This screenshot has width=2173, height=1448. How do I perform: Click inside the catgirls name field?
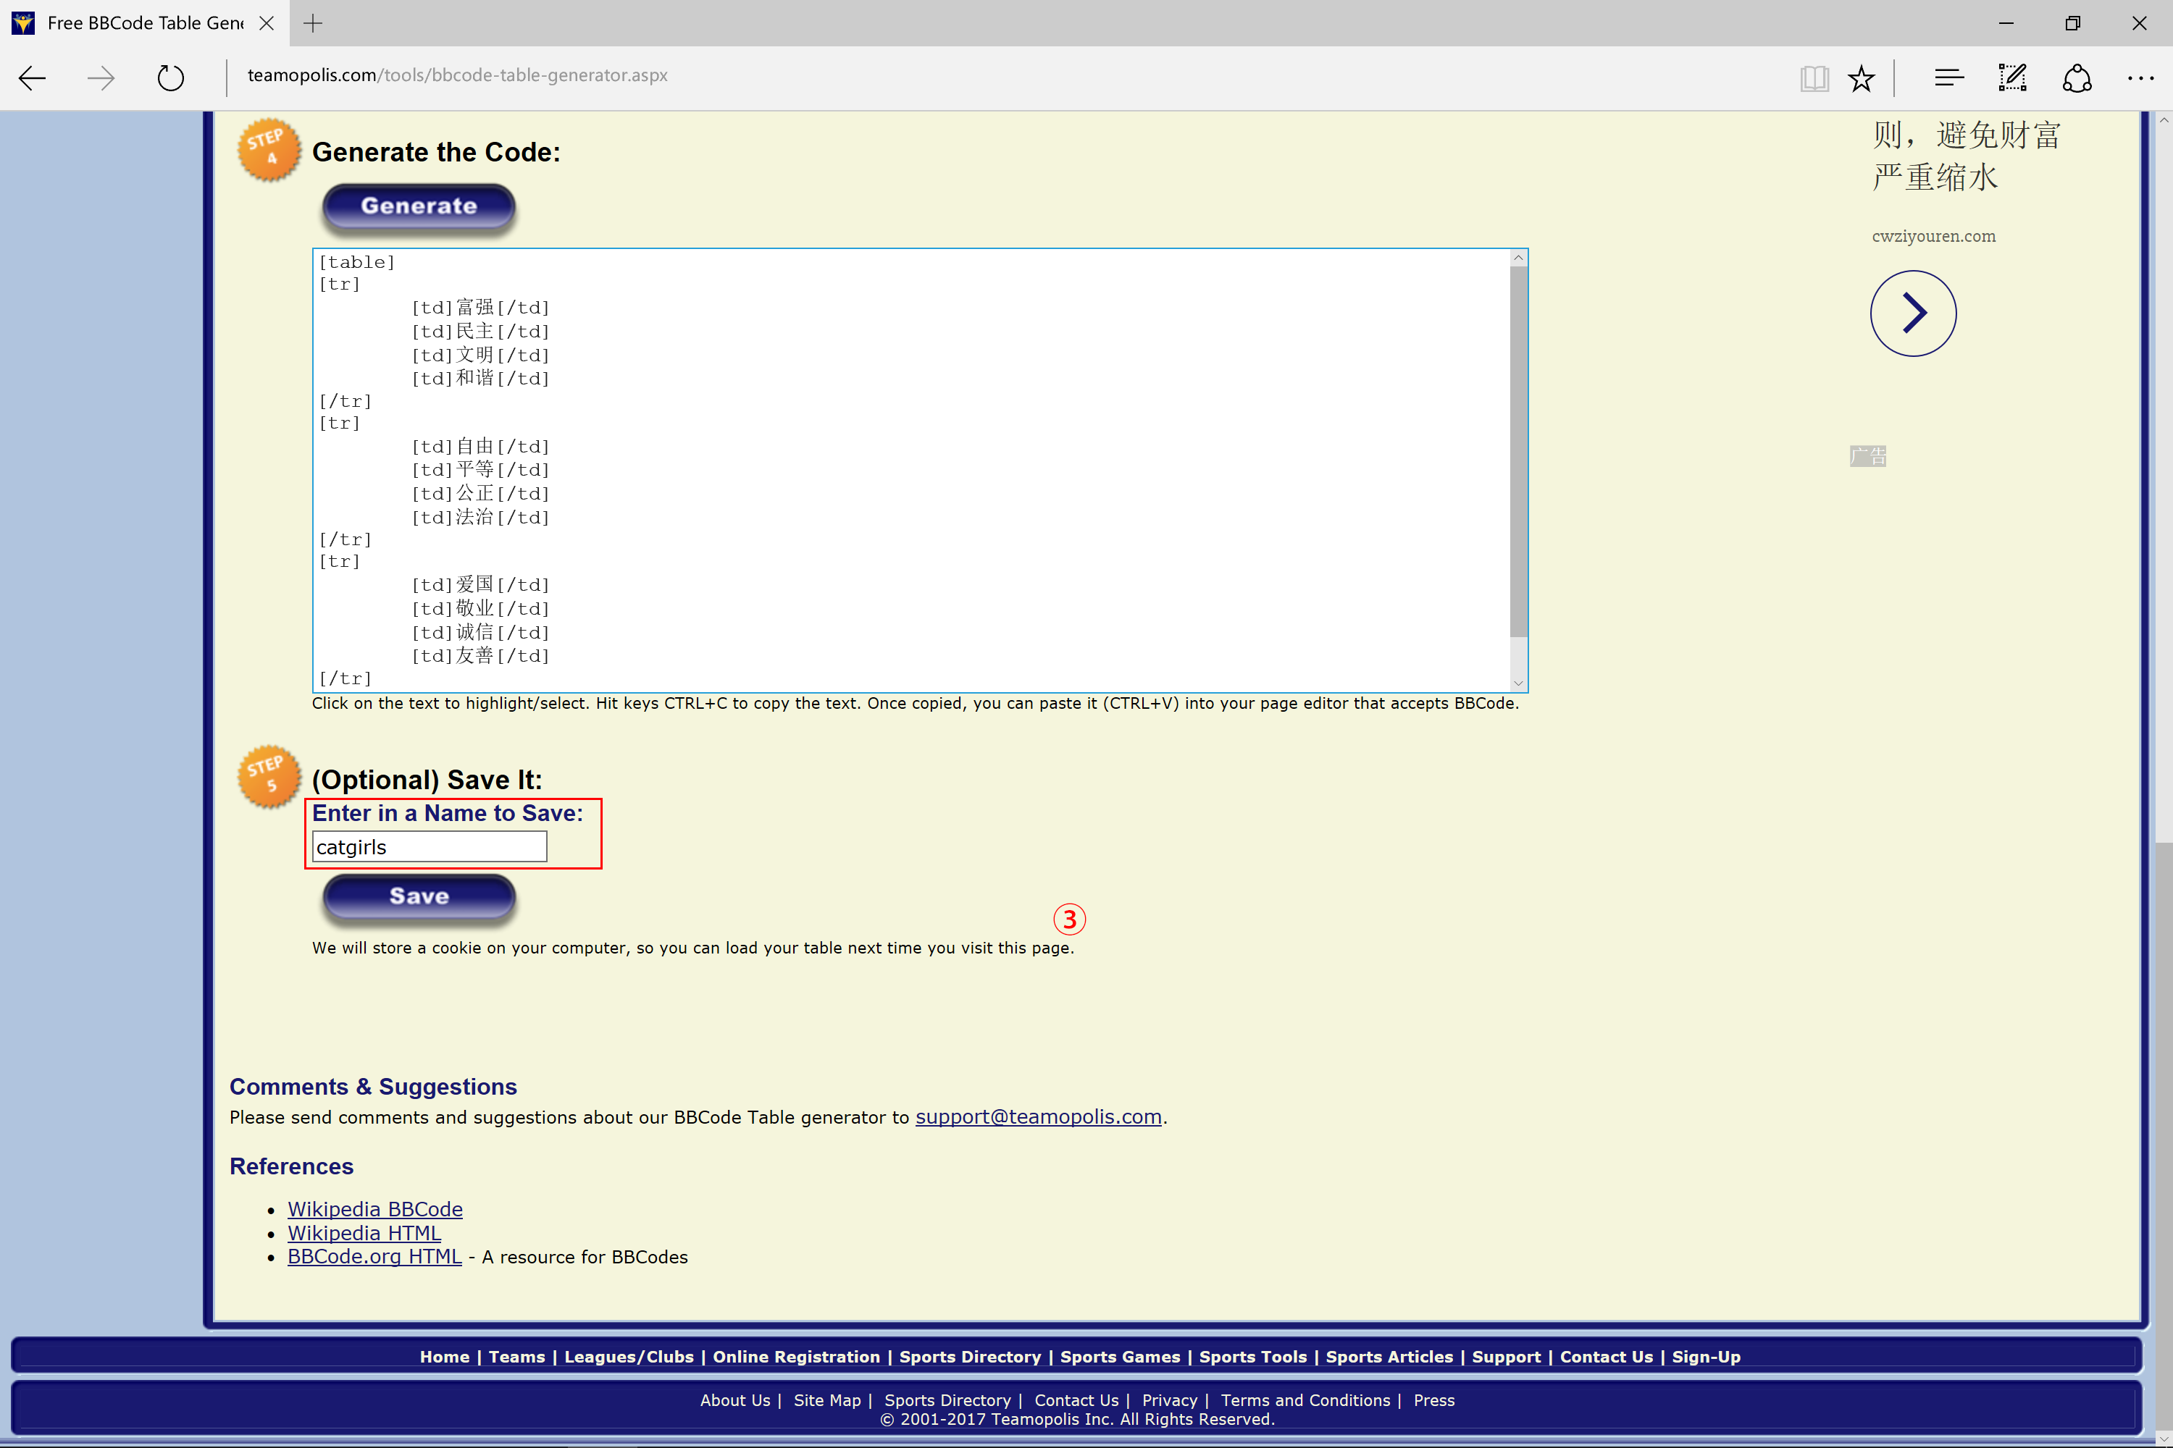(x=430, y=847)
